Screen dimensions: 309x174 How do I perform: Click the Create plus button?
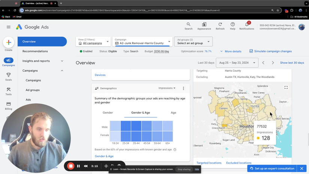tap(9, 42)
